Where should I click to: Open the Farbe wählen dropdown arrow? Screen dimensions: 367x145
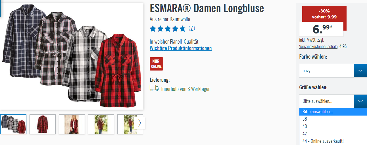360,71
